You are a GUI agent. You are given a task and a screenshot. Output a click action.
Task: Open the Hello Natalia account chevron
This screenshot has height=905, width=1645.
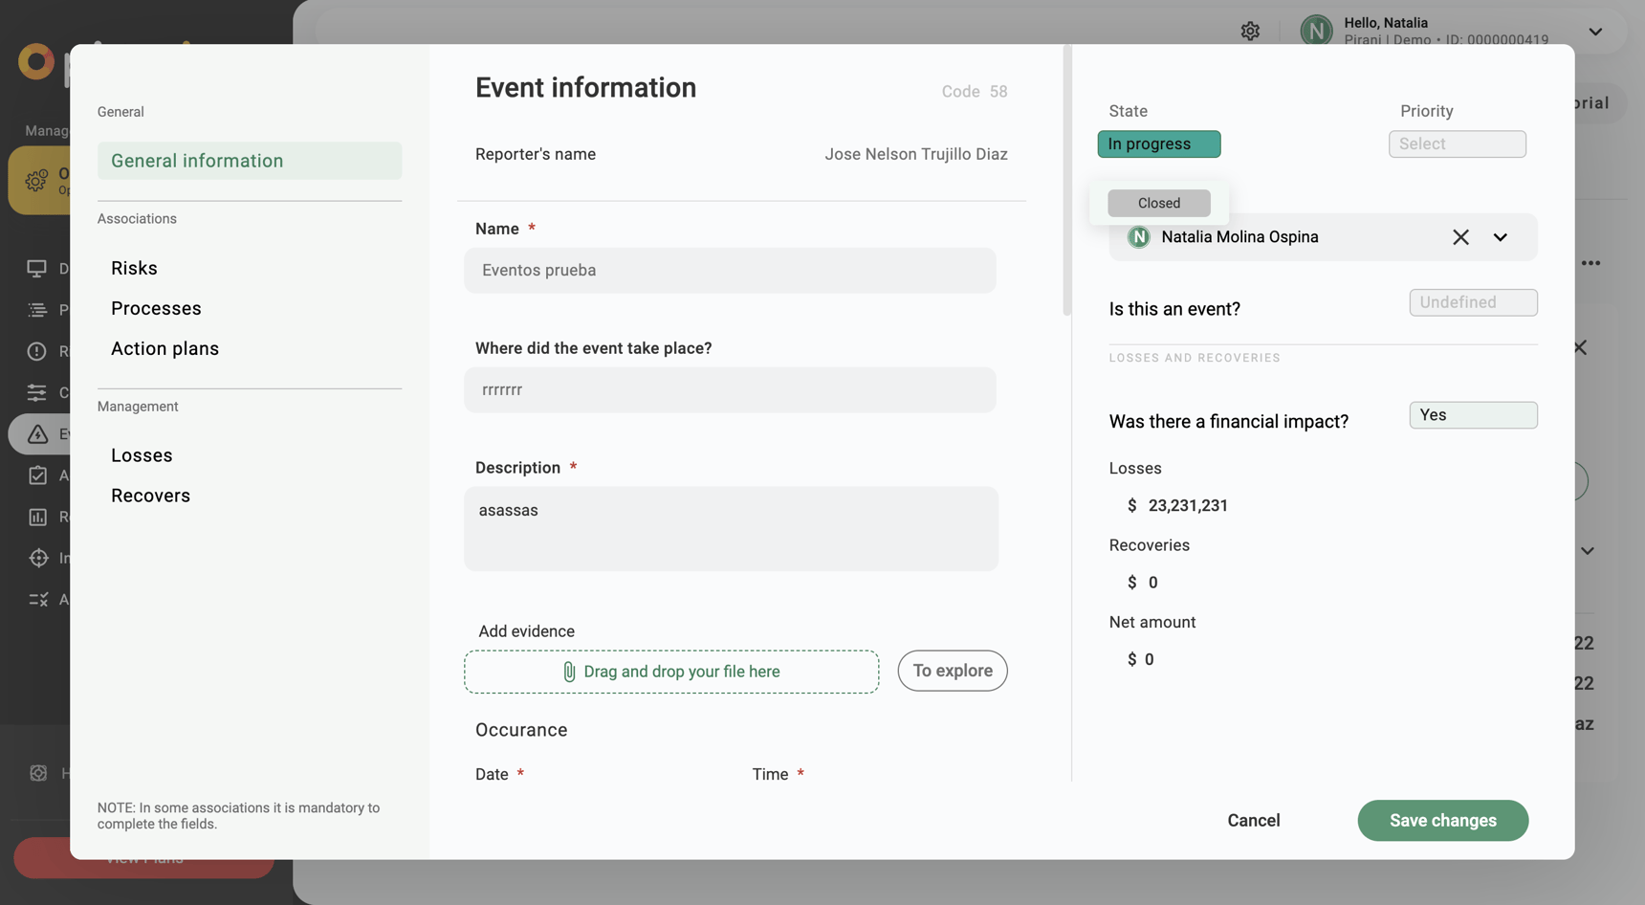[1595, 31]
